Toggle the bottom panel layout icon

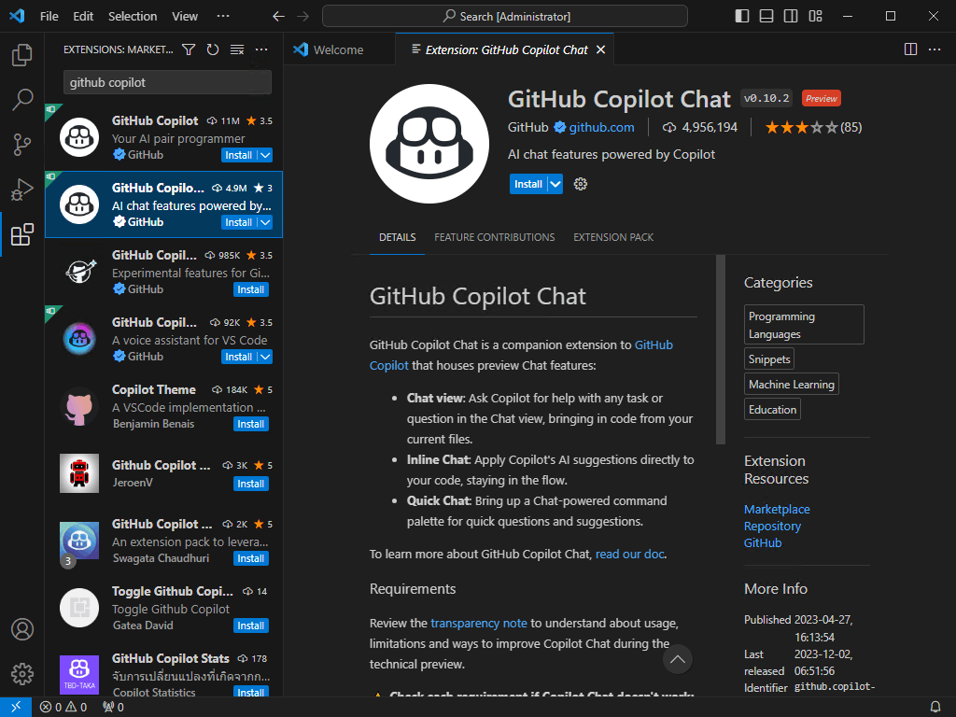(x=766, y=17)
